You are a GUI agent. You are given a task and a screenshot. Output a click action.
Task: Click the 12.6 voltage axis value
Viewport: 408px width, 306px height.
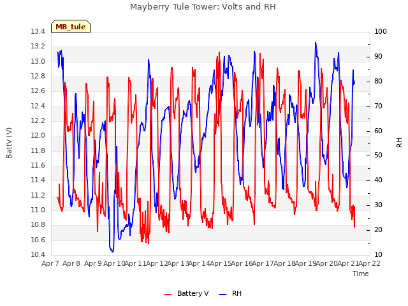tap(38, 91)
